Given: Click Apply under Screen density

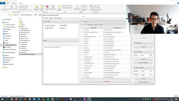Looking at the screenshot, I should click(143, 59).
